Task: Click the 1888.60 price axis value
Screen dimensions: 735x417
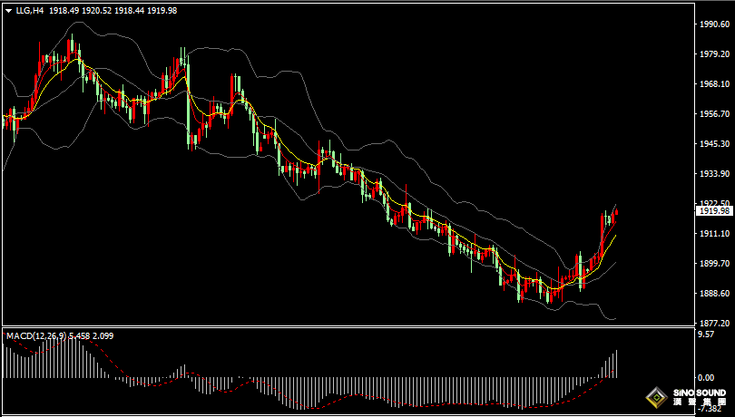Action: [714, 293]
